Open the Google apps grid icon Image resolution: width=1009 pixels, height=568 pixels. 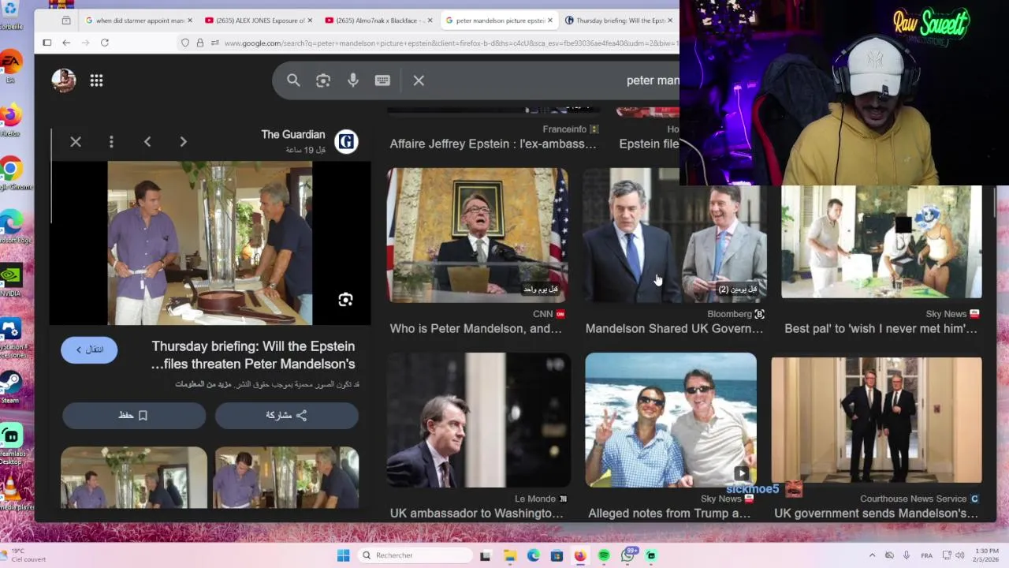[96, 80]
